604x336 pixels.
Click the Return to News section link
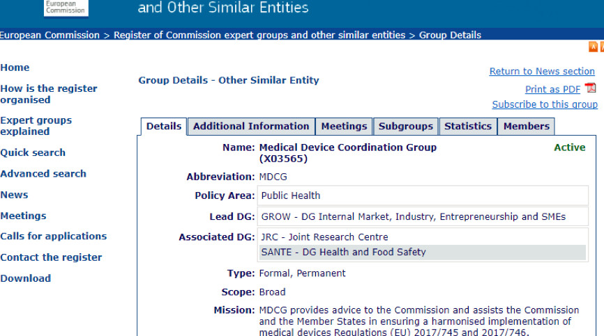[542, 72]
